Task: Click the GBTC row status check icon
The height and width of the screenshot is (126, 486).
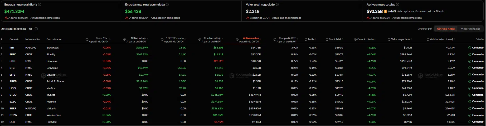Action: pyautogui.click(x=470, y=61)
